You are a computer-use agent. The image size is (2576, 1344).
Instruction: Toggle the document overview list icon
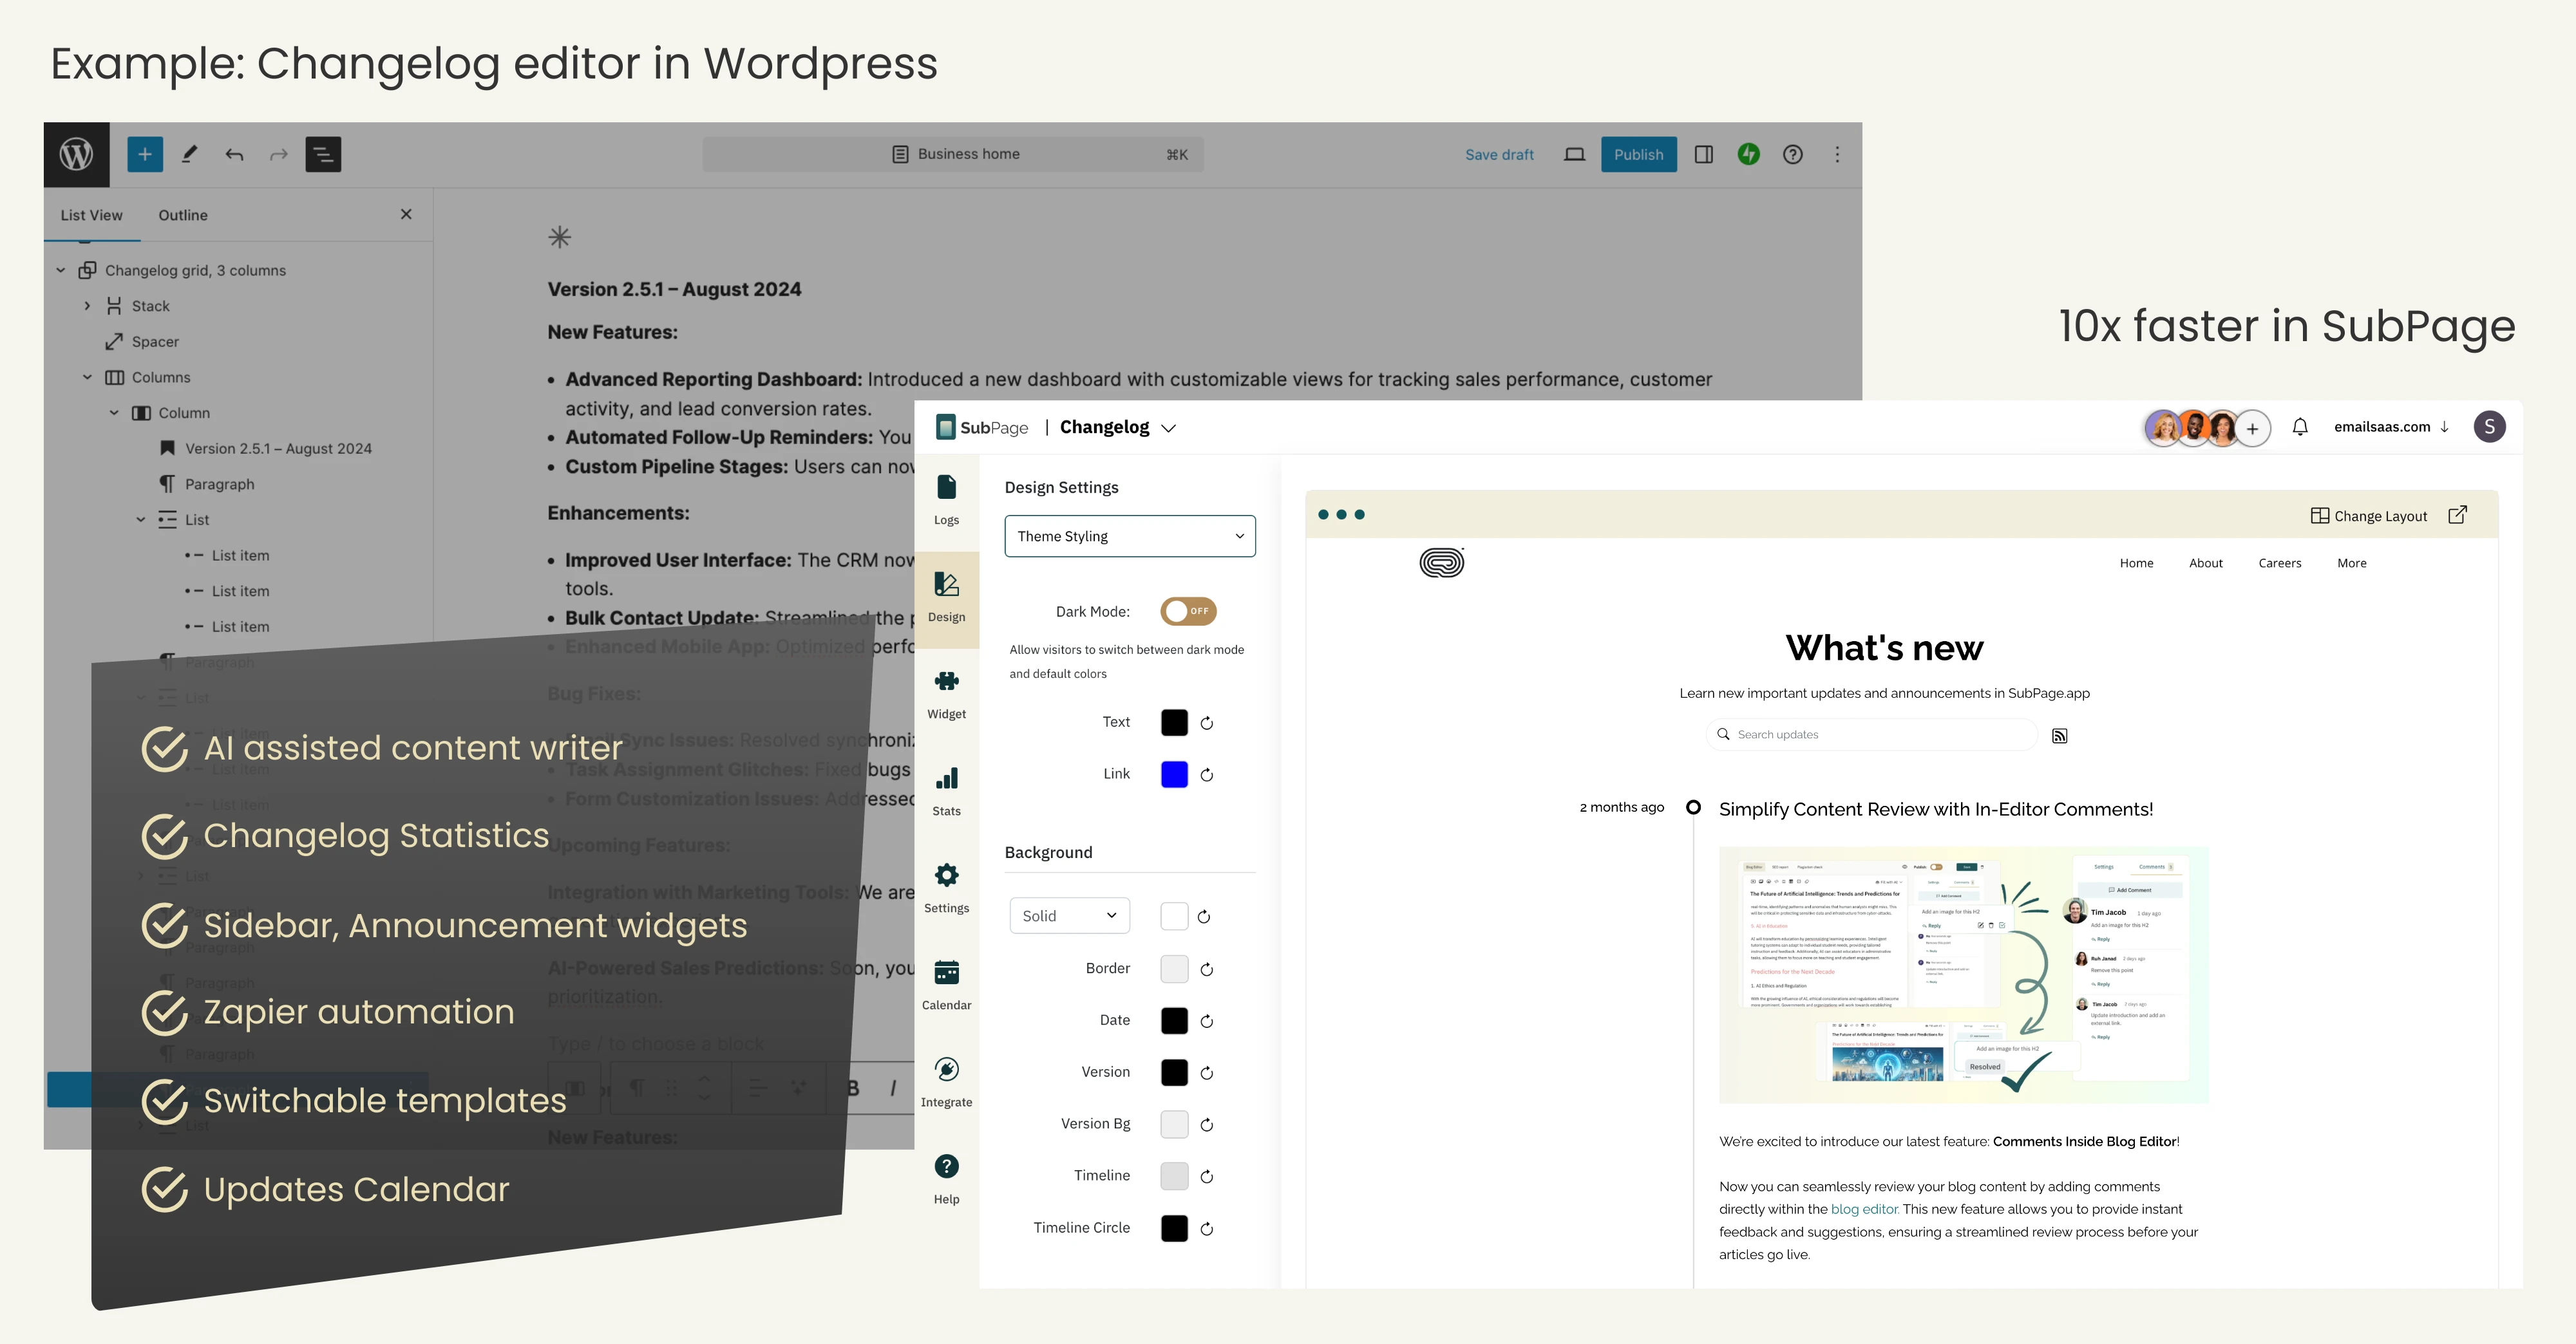pos(323,154)
